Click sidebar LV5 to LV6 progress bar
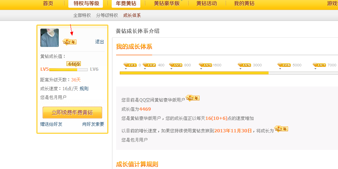Image resolution: width=338 pixels, height=169 pixels. pos(68,69)
